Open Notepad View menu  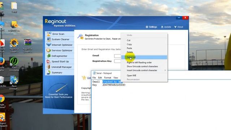coord(115,78)
